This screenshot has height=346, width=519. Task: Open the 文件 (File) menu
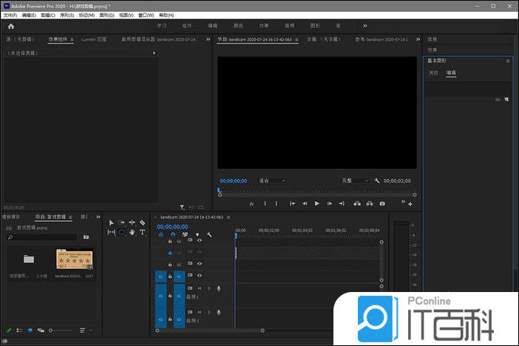point(10,15)
